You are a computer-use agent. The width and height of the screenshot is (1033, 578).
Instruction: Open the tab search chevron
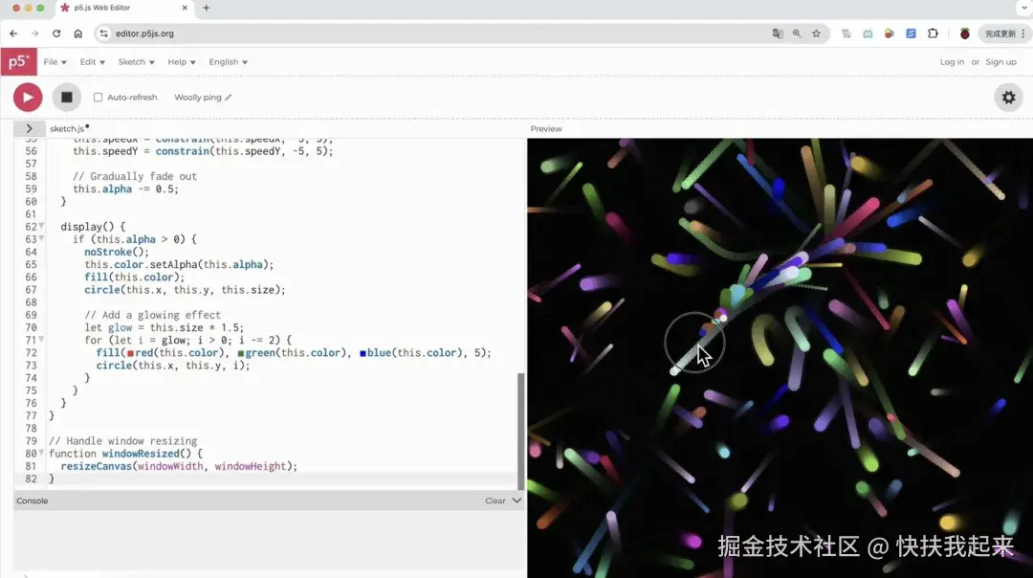coord(1024,8)
